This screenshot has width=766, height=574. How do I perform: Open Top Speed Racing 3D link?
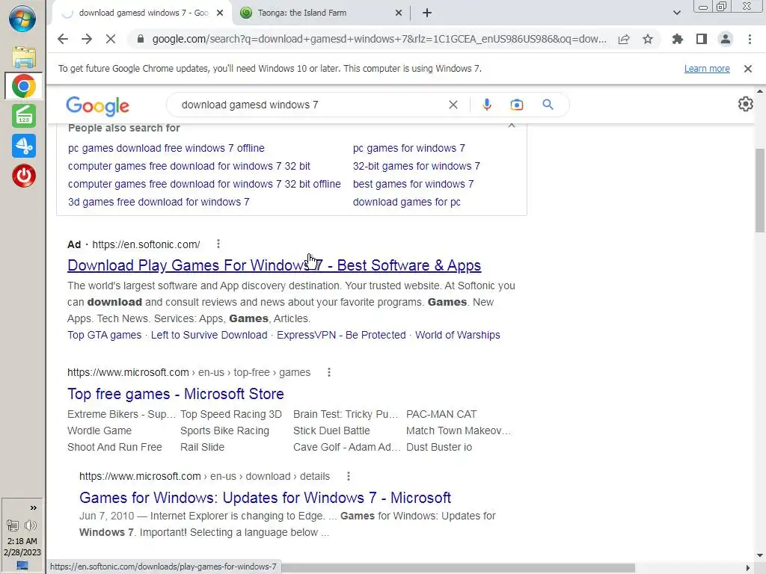231,414
